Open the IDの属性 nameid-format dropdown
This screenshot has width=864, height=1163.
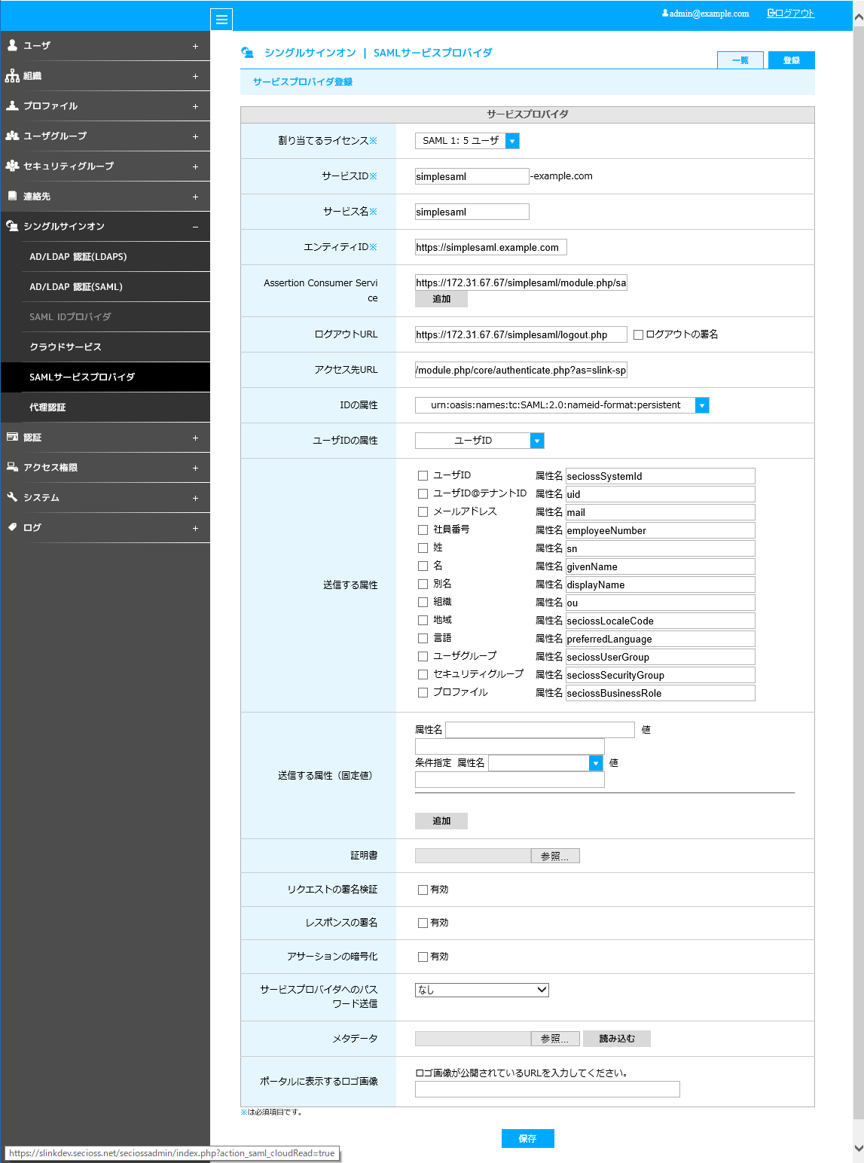tap(562, 405)
